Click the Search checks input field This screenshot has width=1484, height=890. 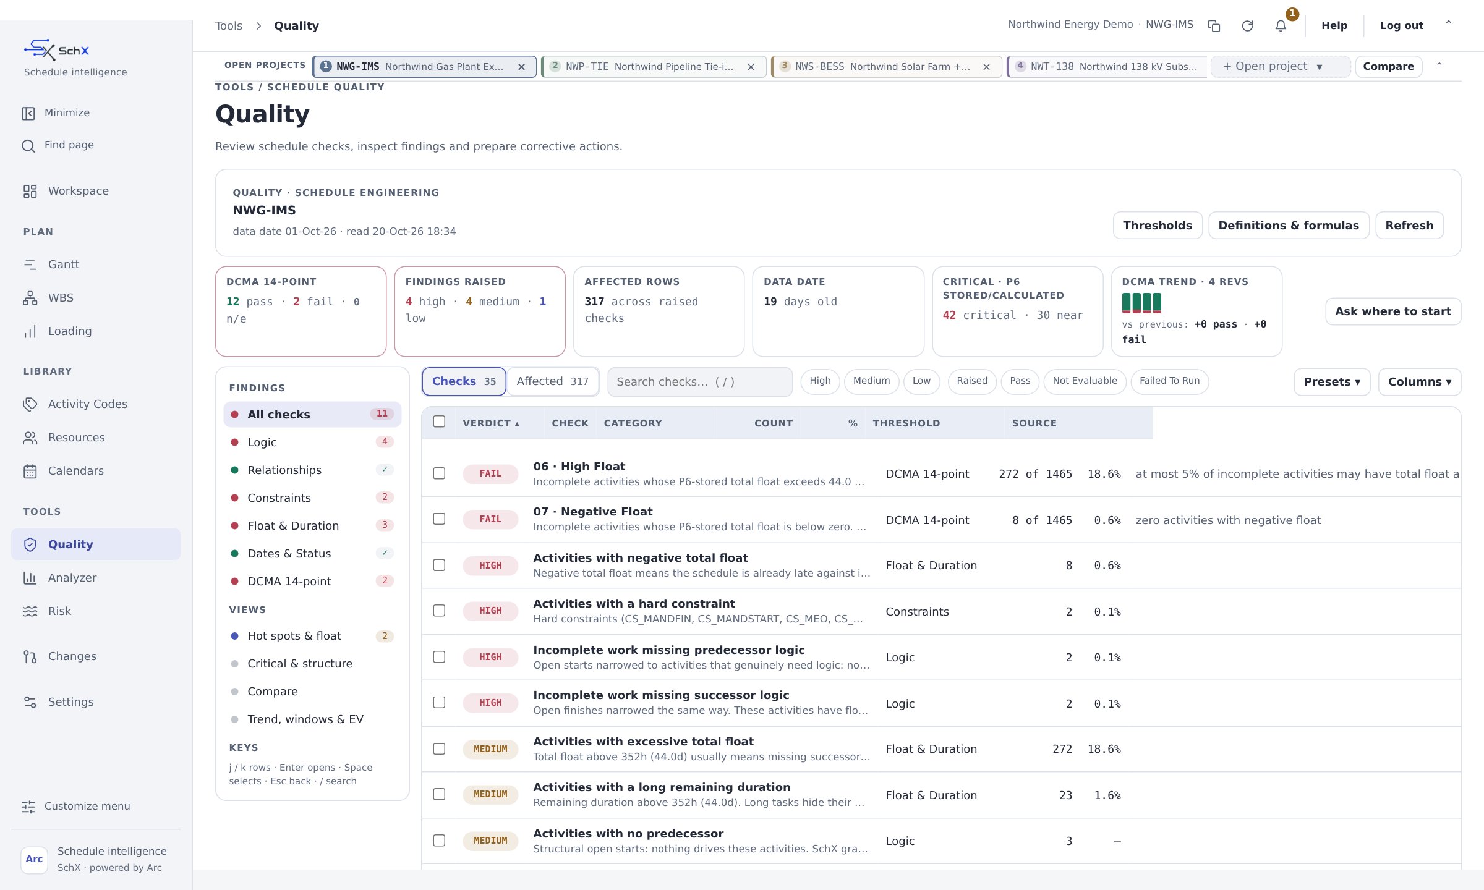click(x=700, y=382)
